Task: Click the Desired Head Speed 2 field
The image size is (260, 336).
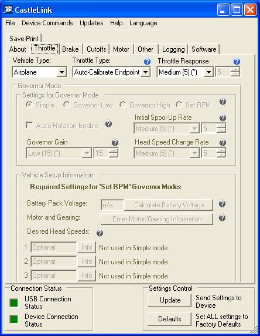Action: pos(54,261)
